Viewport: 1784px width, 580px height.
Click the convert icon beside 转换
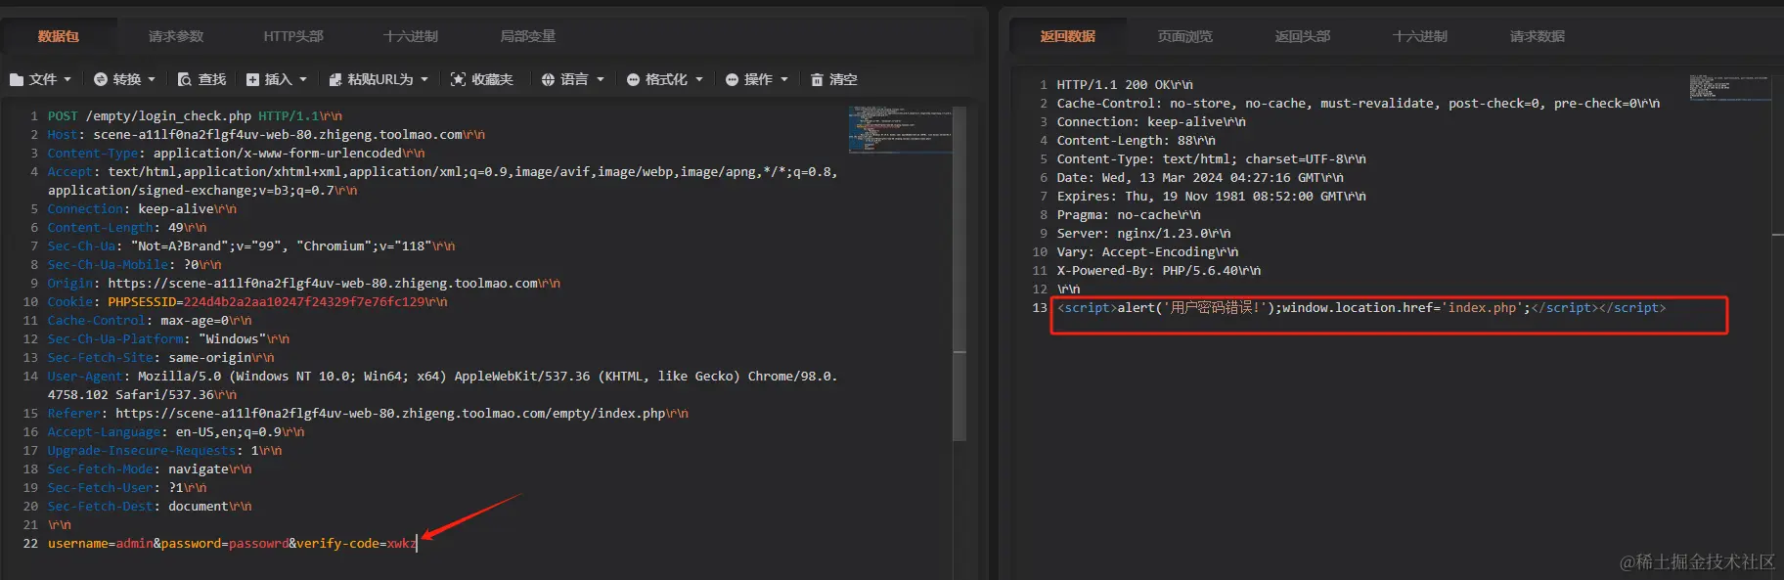click(101, 79)
